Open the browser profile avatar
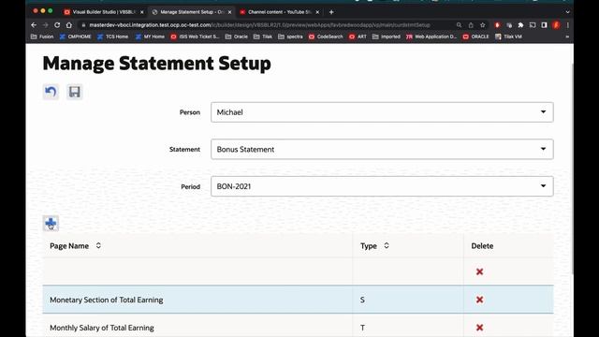This screenshot has width=599, height=337. click(x=556, y=25)
